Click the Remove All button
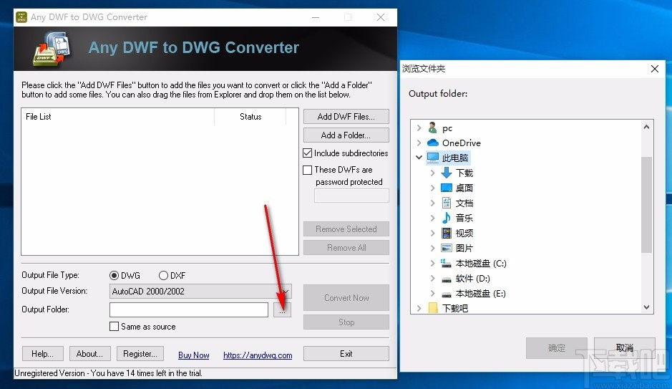This screenshot has width=672, height=389. click(x=346, y=248)
